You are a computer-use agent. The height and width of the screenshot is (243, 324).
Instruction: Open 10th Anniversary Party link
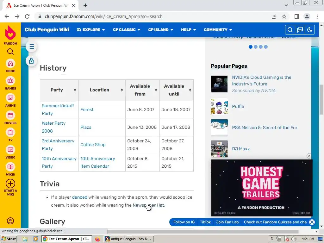tap(59, 162)
